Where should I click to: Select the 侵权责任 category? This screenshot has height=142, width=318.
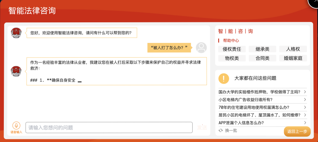coord(232,49)
